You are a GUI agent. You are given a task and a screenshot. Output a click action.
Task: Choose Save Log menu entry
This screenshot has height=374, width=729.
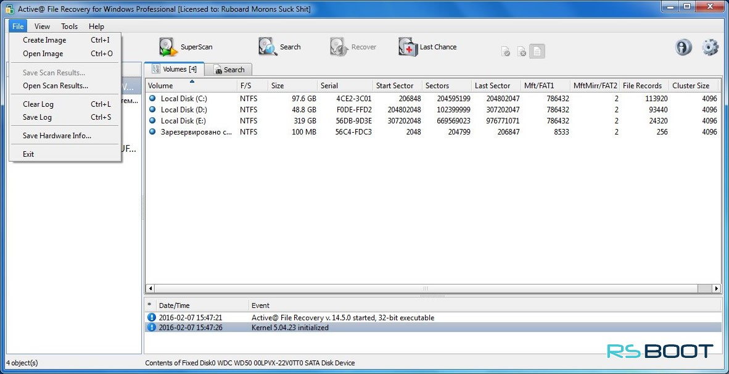[65, 117]
